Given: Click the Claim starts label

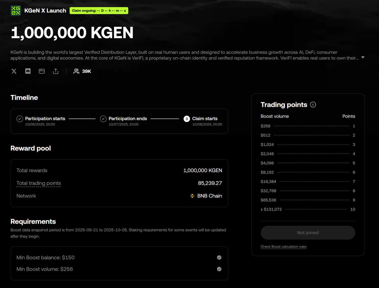Looking at the screenshot, I should 205,118.
